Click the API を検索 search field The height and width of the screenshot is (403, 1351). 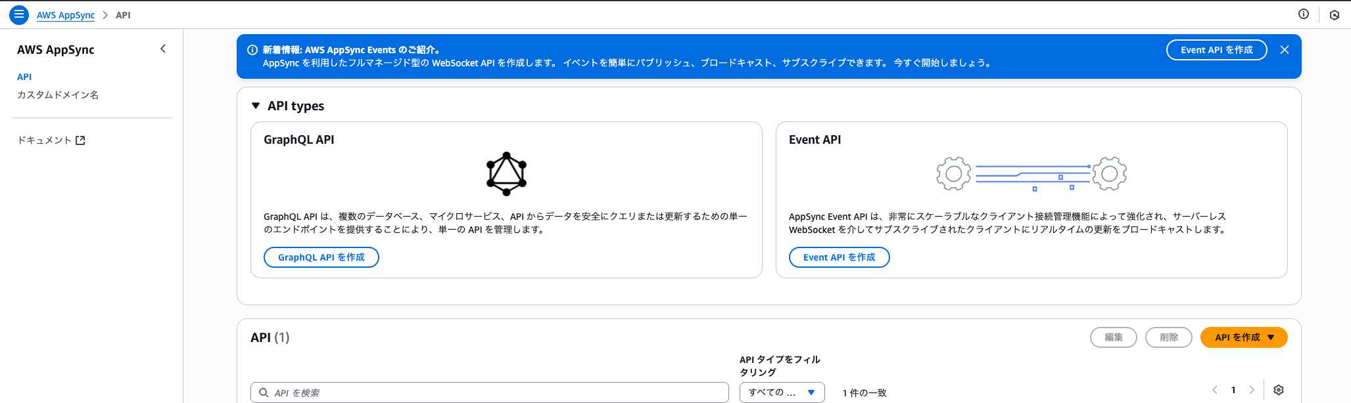tap(489, 392)
